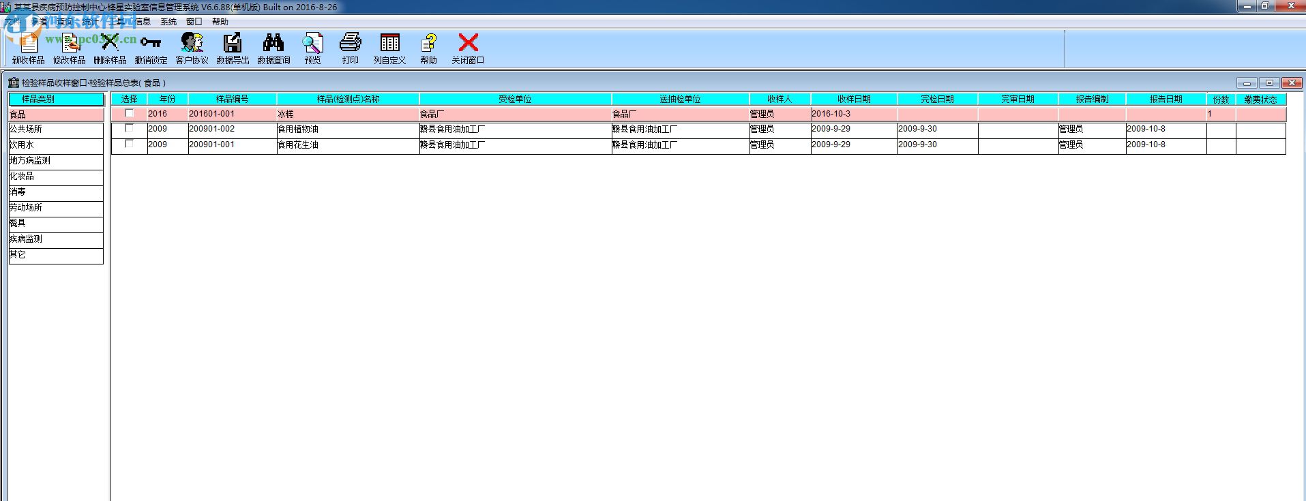Select 饮用水 sample category
1306x501 pixels.
coord(56,145)
